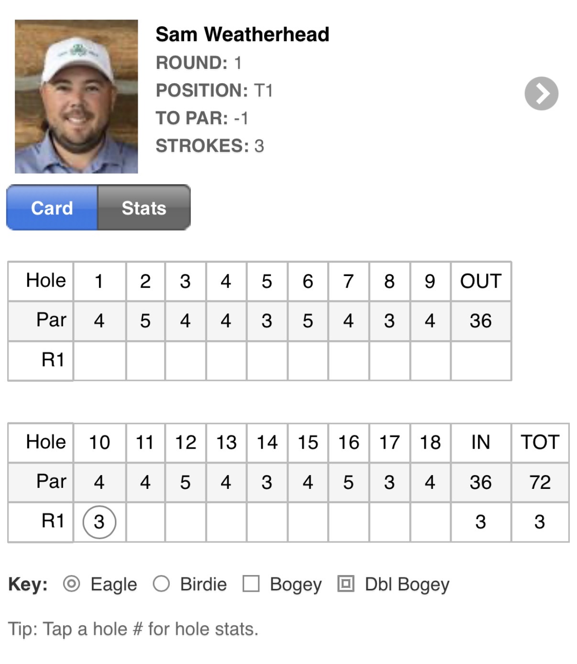The width and height of the screenshot is (577, 664).
Task: Switch to the Stats tab
Action: tap(144, 208)
